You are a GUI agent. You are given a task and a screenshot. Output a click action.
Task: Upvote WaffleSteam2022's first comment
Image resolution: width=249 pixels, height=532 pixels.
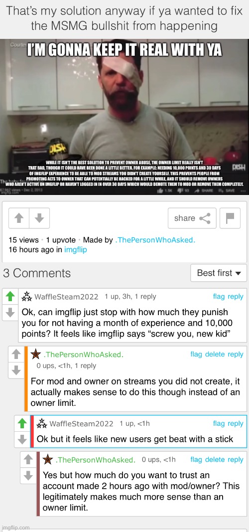pyautogui.click(x=11, y=296)
